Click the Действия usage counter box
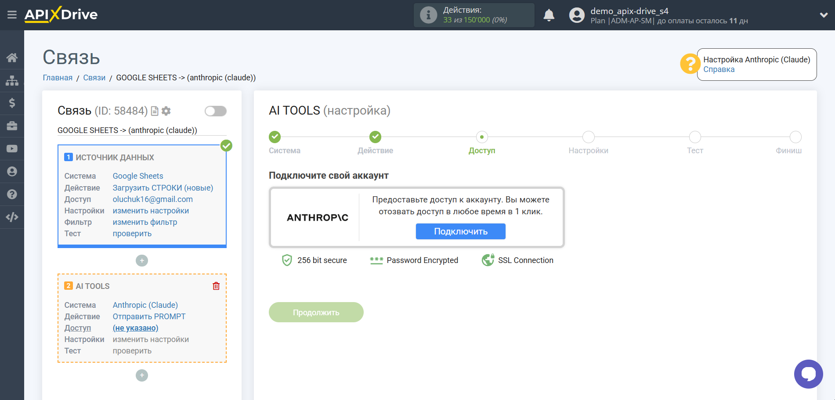 (474, 15)
